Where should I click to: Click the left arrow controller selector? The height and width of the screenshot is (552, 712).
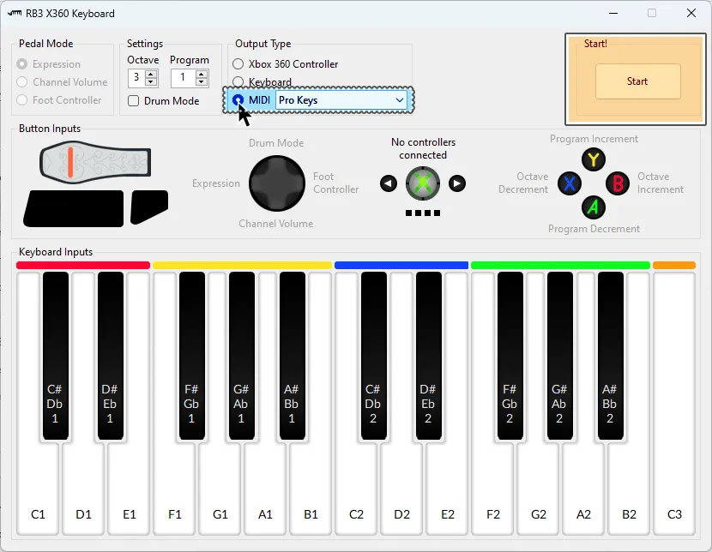point(389,183)
